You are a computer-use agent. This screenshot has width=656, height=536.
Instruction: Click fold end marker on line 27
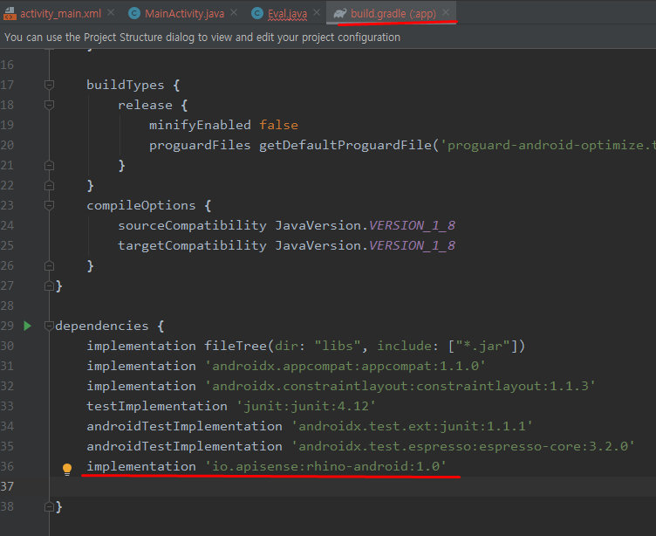pyautogui.click(x=49, y=285)
